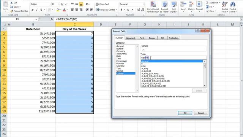Align text left
The image size is (243, 137).
(72, 10)
